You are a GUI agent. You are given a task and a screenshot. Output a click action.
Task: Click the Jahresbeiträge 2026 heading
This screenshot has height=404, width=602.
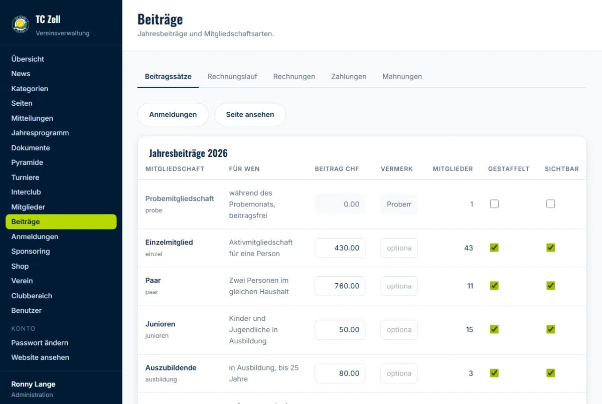pos(188,153)
